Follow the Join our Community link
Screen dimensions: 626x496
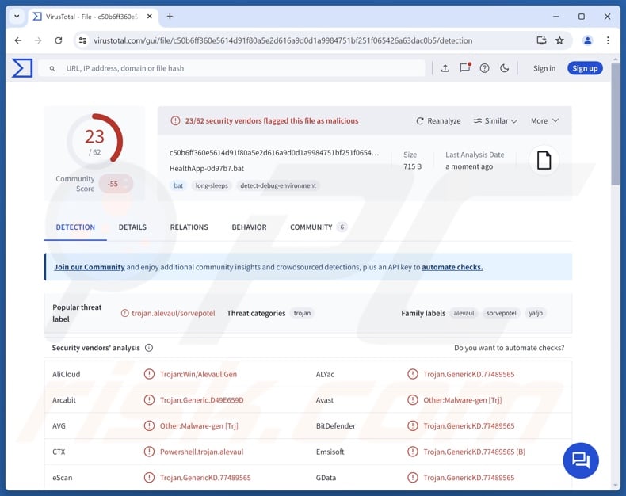coord(89,267)
